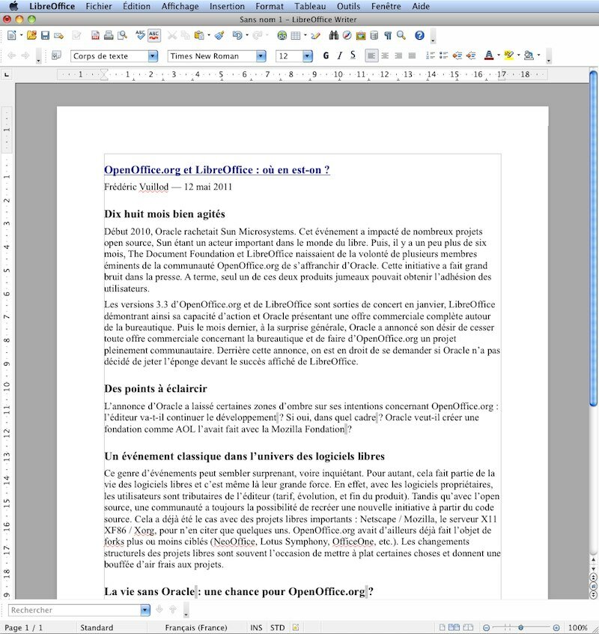Open the Navigator compass icon
599x634 pixels.
347,35
